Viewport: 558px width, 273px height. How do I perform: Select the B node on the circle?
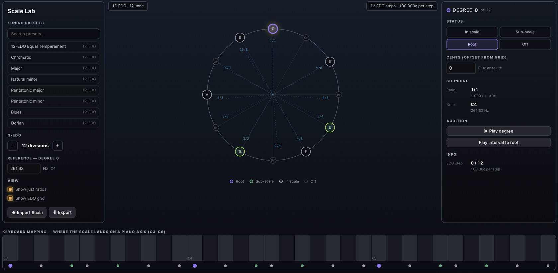pyautogui.click(x=240, y=37)
